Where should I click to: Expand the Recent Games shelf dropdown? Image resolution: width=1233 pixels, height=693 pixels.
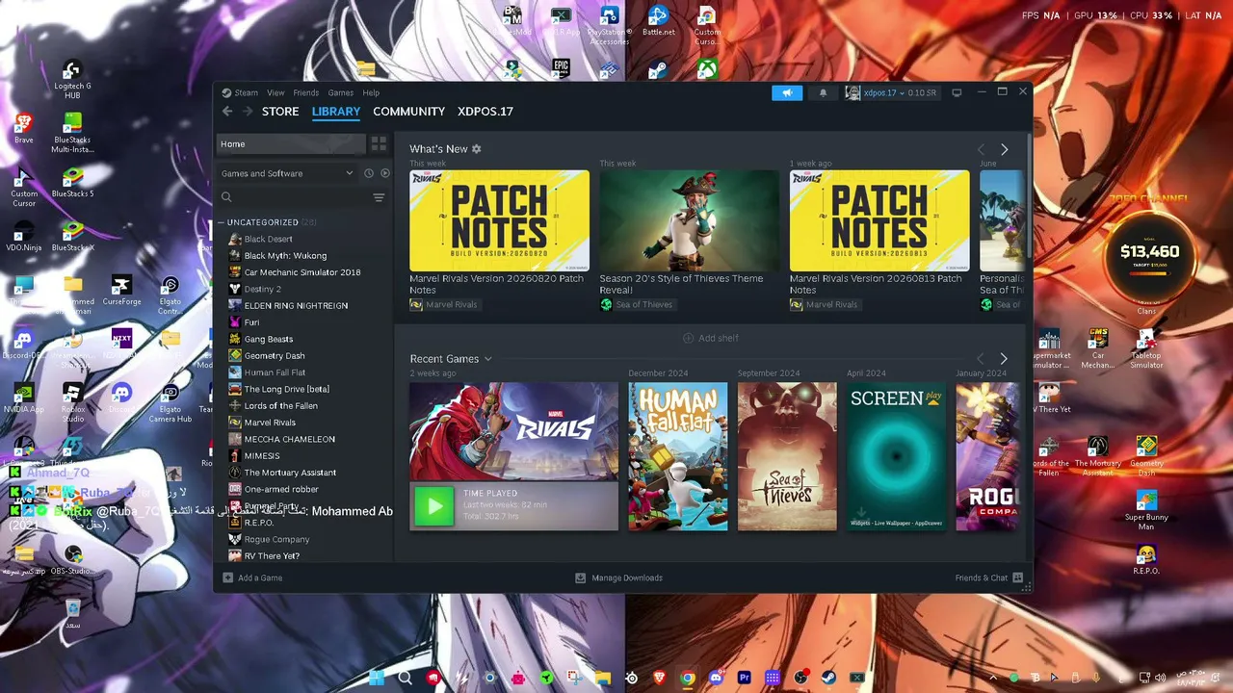487,359
